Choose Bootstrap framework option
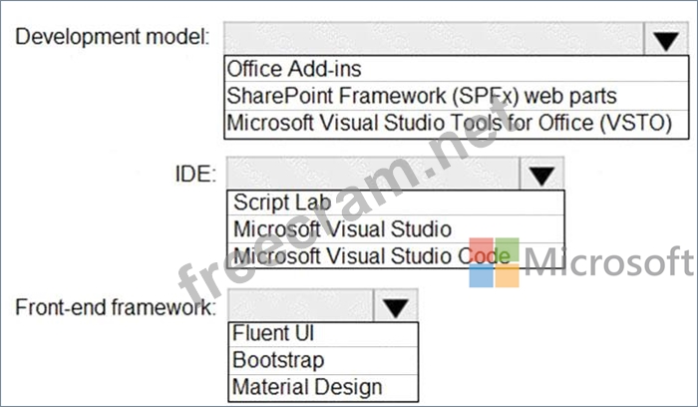The height and width of the screenshot is (407, 698). [323, 361]
